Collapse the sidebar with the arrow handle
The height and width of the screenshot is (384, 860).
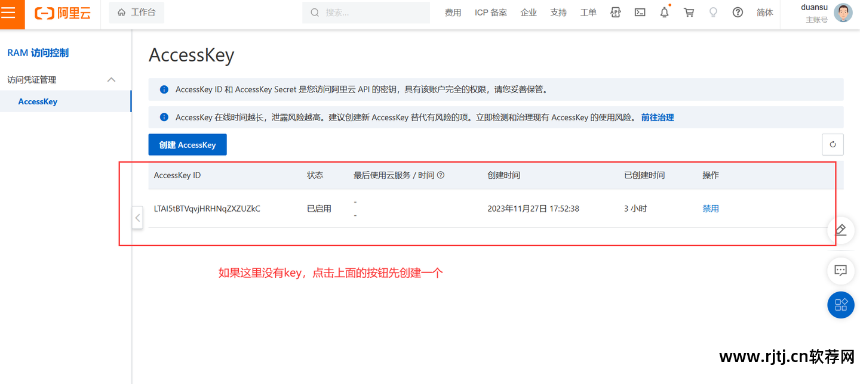pyautogui.click(x=137, y=218)
